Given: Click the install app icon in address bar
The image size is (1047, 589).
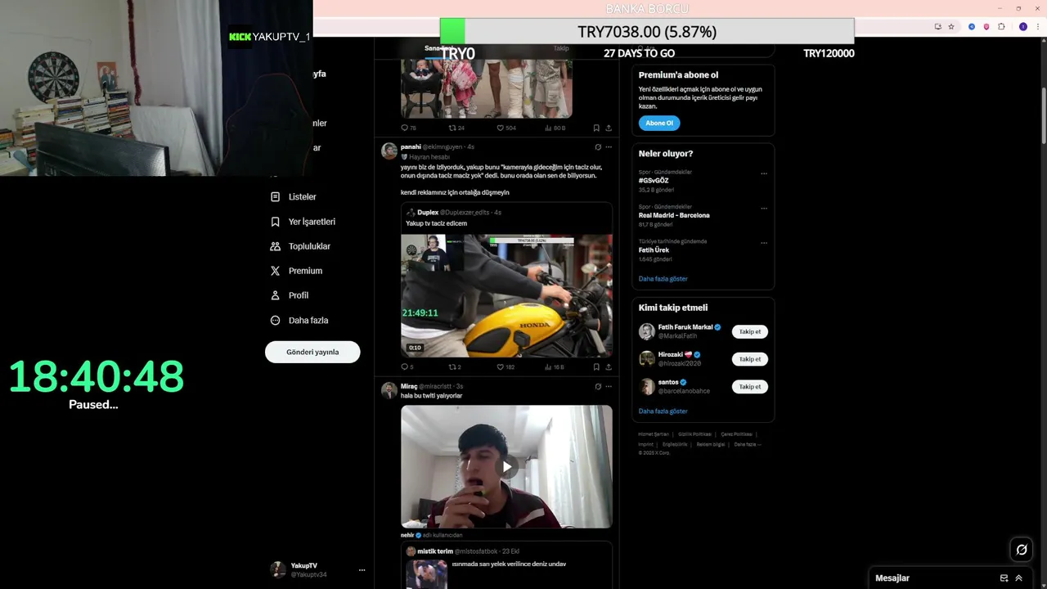Looking at the screenshot, I should click(x=938, y=27).
